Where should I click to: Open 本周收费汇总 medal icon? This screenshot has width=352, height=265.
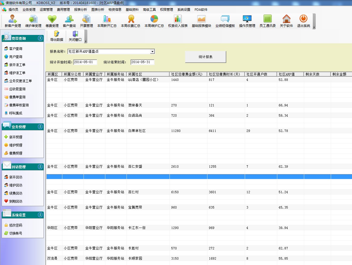click(131, 21)
